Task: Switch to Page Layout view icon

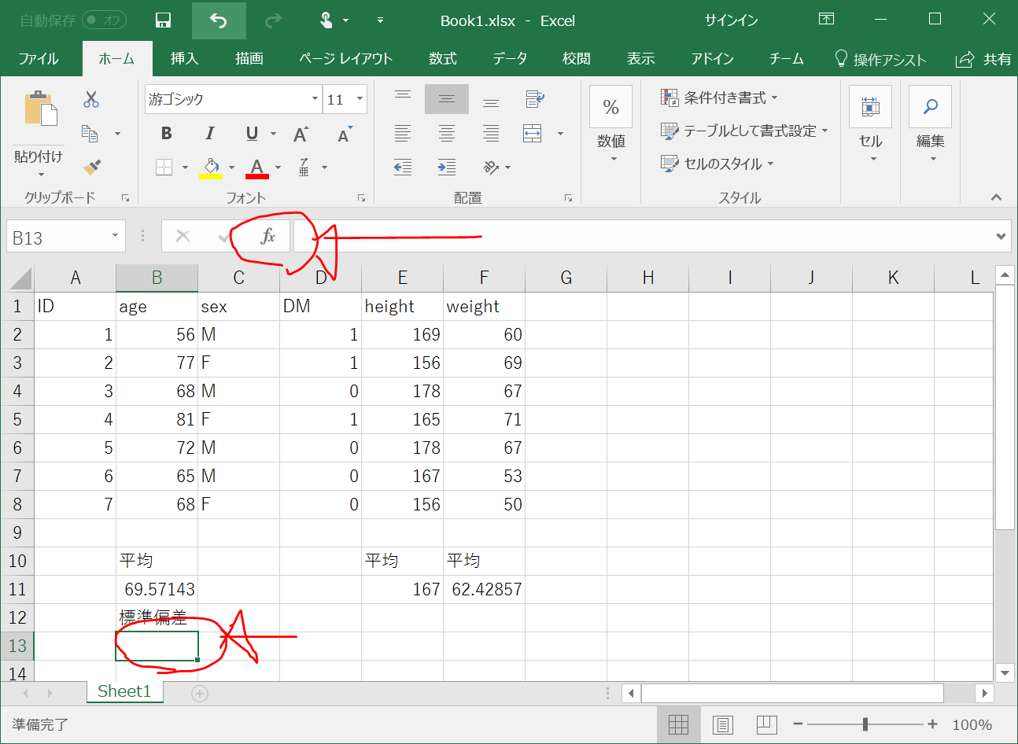Action: [x=722, y=724]
